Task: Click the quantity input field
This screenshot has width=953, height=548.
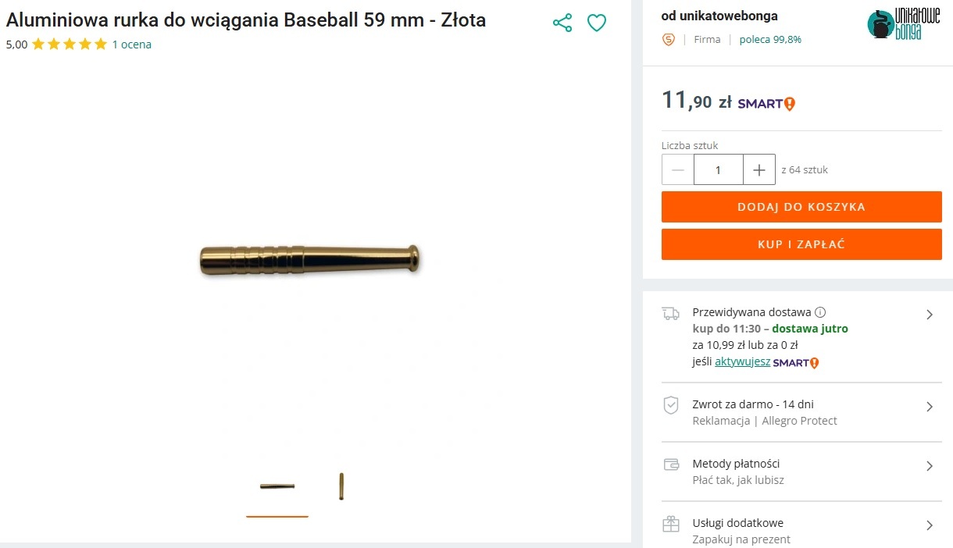Action: pyautogui.click(x=718, y=169)
